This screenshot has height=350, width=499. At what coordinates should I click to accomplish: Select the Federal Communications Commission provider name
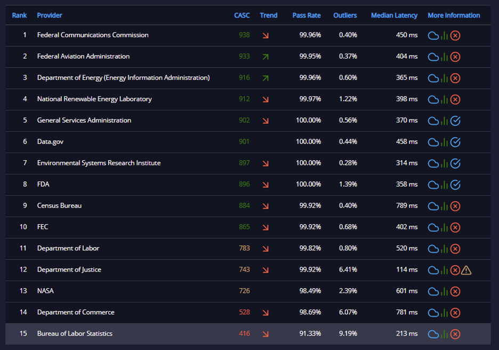(x=93, y=35)
